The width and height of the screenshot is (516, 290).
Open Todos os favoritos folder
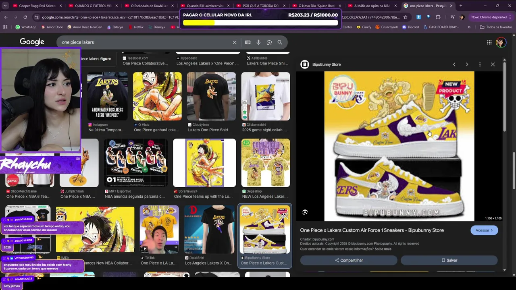pyautogui.click(x=496, y=27)
